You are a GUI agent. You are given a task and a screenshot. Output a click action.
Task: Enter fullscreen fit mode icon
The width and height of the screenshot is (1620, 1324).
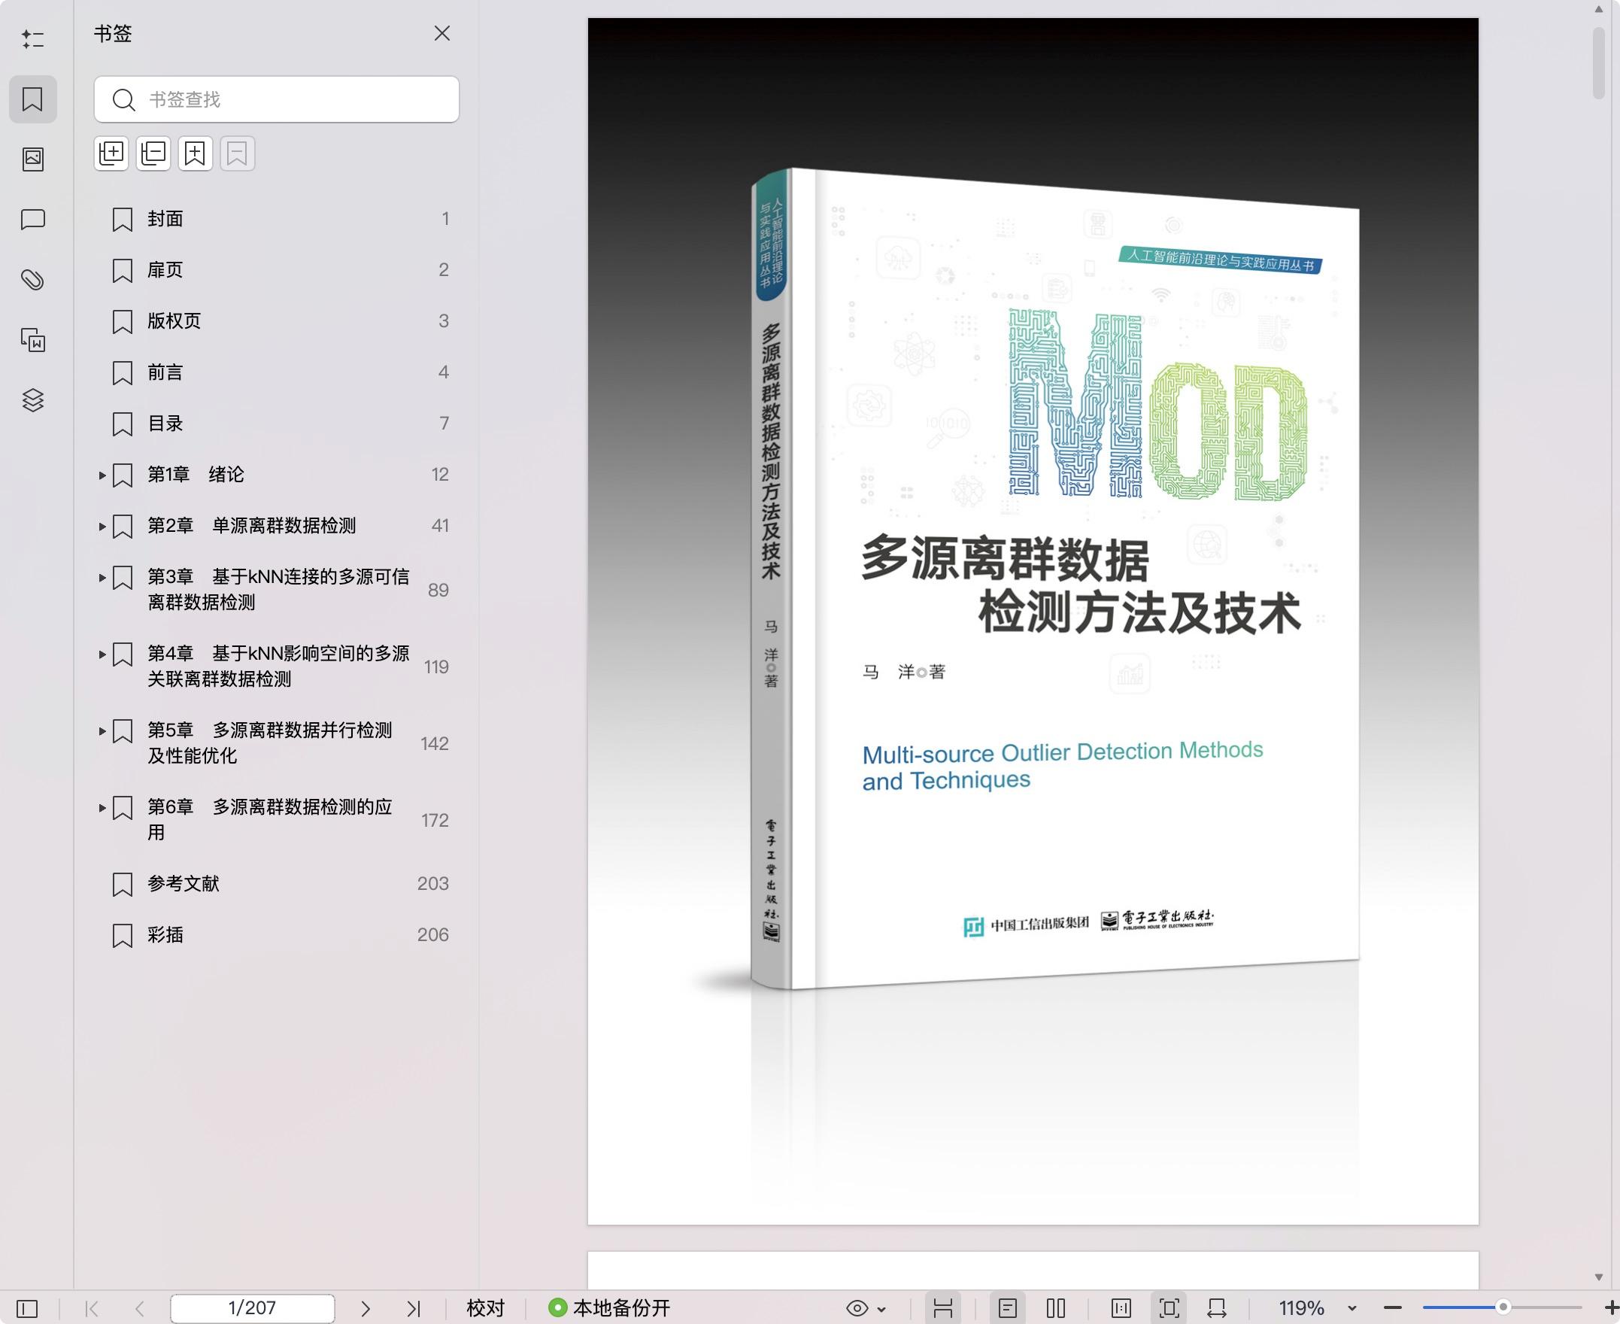(1169, 1309)
